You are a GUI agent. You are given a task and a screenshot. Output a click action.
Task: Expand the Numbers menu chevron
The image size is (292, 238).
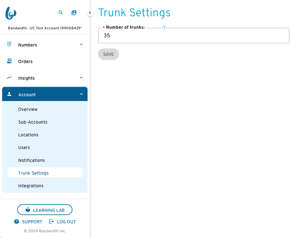(x=81, y=44)
